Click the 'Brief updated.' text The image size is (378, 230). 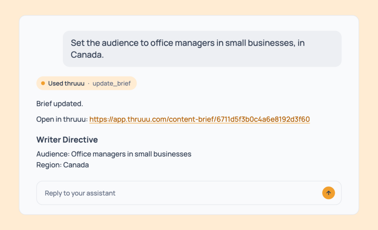coord(59,104)
